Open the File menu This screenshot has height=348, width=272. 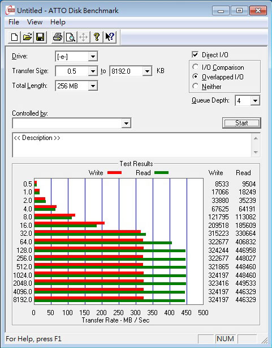(14, 22)
